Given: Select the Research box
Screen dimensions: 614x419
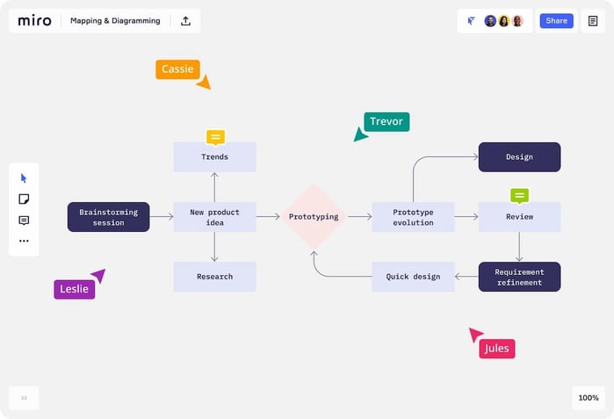Looking at the screenshot, I should pyautogui.click(x=214, y=277).
